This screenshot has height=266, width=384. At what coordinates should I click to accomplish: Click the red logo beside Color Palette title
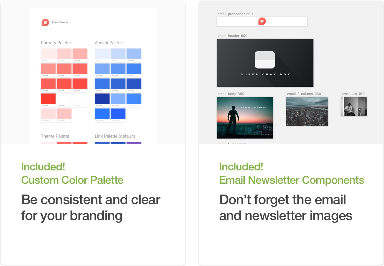coord(45,22)
